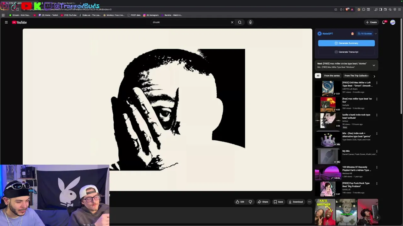The image size is (403, 226).
Task: Open YouTube notifications bell
Action: 384,22
